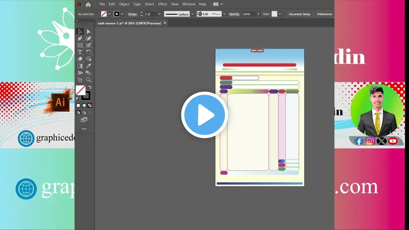Pick the Pen tool
Image resolution: width=409 pixels, height=230 pixels.
click(80, 38)
